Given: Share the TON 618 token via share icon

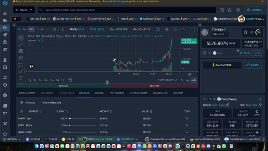Looking at the screenshot, I should point(251,32).
